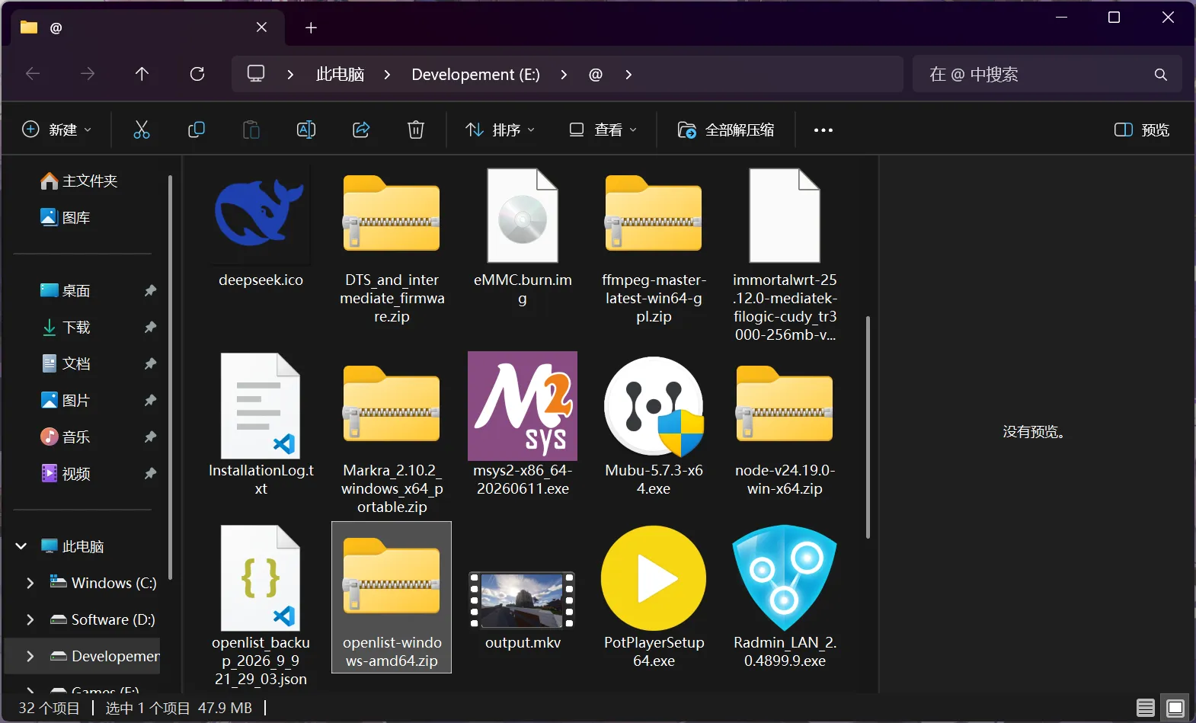Open Downloads quick access folder
1196x723 pixels.
(x=66, y=327)
